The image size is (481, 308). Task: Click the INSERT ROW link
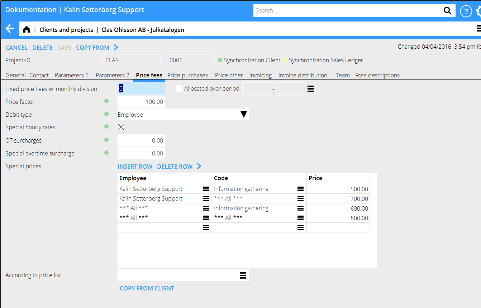coord(135,167)
